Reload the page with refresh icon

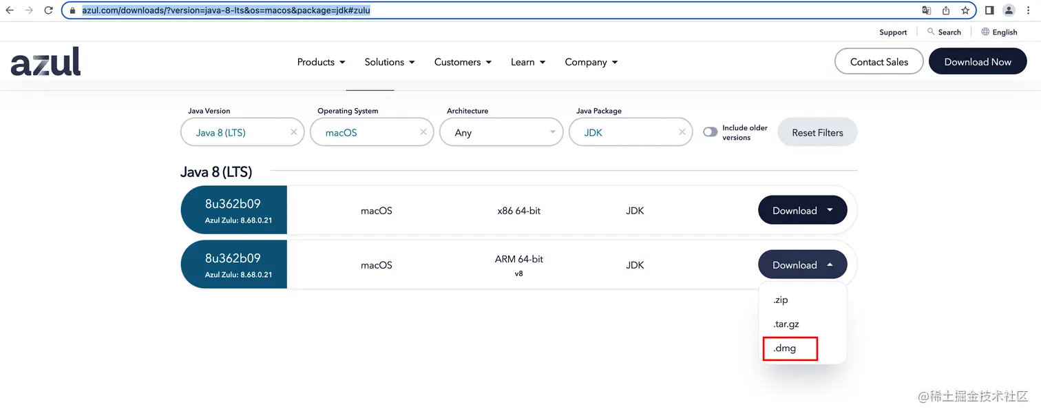48,10
